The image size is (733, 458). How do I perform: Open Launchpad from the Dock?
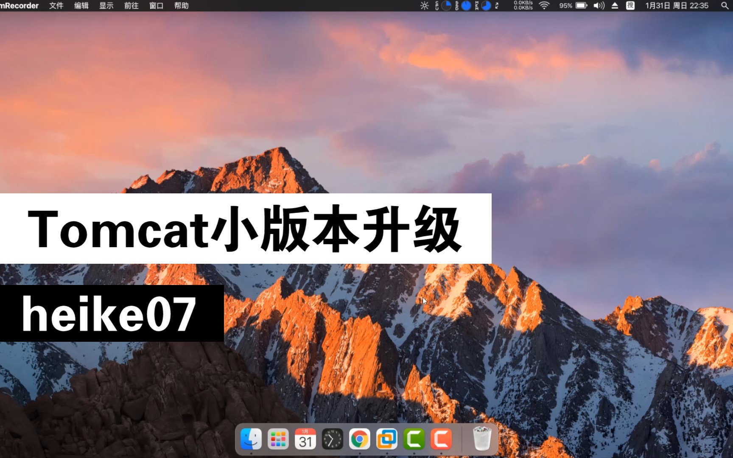278,439
